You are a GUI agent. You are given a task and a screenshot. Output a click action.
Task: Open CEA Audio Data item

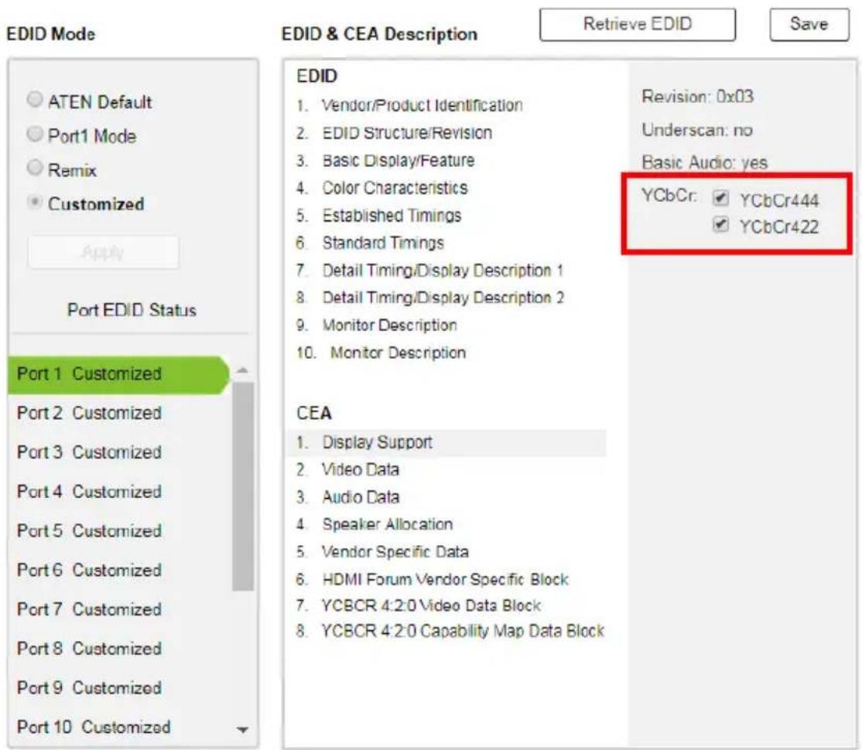tap(347, 497)
